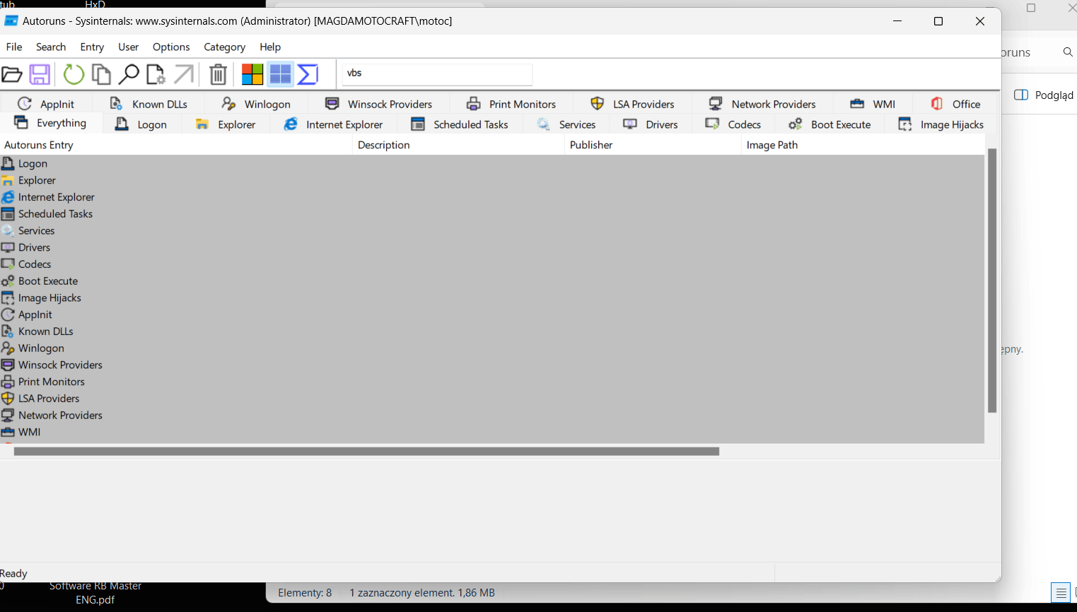1077x612 pixels.
Task: Switch to the AppInit tab
Action: 46,104
